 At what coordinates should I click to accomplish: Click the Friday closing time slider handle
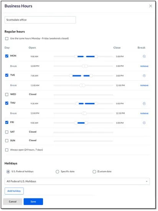click(86, 123)
